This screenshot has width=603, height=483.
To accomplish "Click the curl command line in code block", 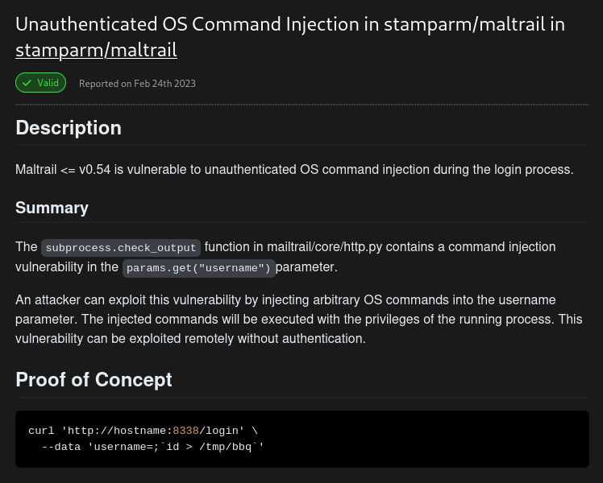I will [143, 431].
